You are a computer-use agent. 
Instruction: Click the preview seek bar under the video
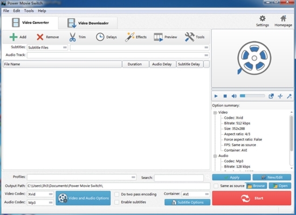click(x=252, y=89)
